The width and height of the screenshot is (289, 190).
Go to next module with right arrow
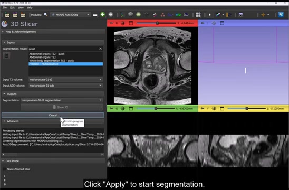click(x=111, y=15)
